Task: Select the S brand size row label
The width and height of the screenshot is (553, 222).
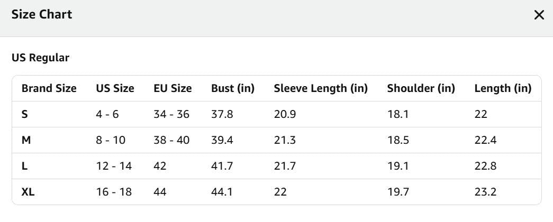Action: [25, 114]
